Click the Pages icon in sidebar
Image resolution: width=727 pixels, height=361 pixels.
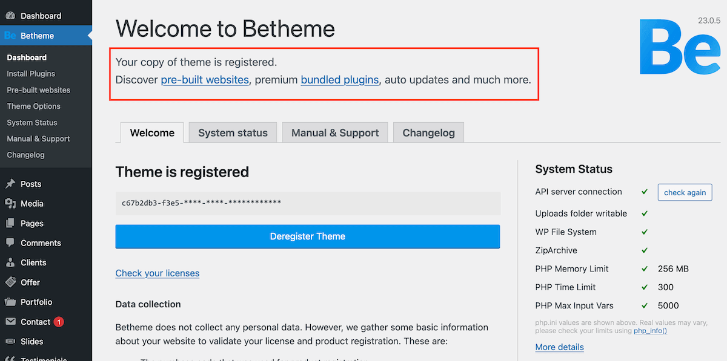click(10, 223)
